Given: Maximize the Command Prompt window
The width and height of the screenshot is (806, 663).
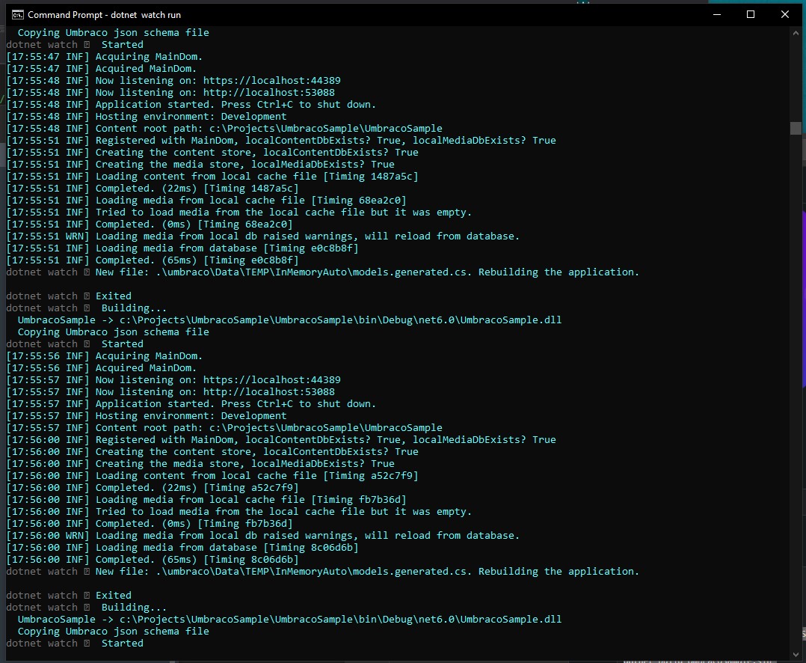Looking at the screenshot, I should [751, 14].
